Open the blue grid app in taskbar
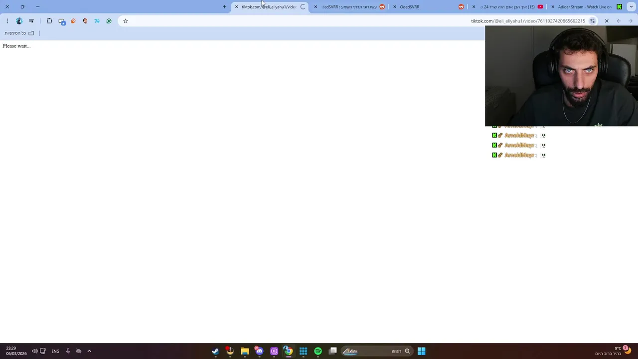638x359 pixels. (303, 351)
